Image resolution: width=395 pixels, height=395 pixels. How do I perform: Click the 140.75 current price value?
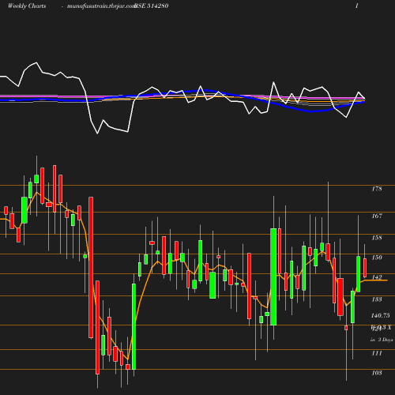(x=380, y=315)
